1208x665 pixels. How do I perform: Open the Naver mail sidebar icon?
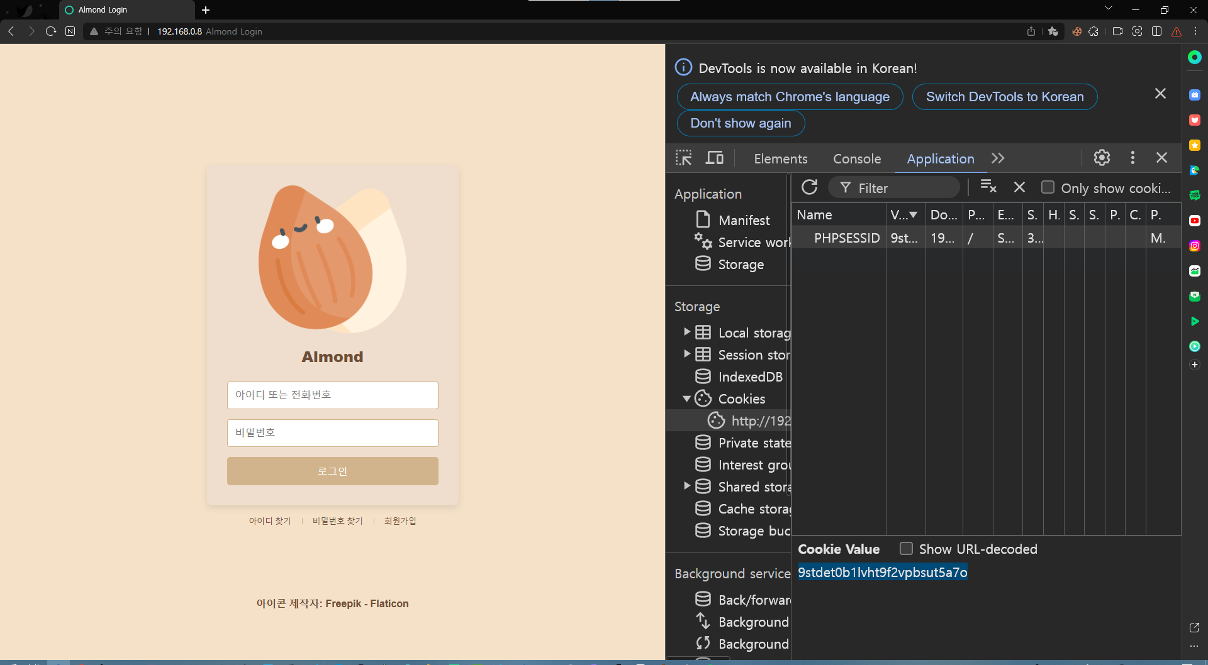pyautogui.click(x=1195, y=296)
